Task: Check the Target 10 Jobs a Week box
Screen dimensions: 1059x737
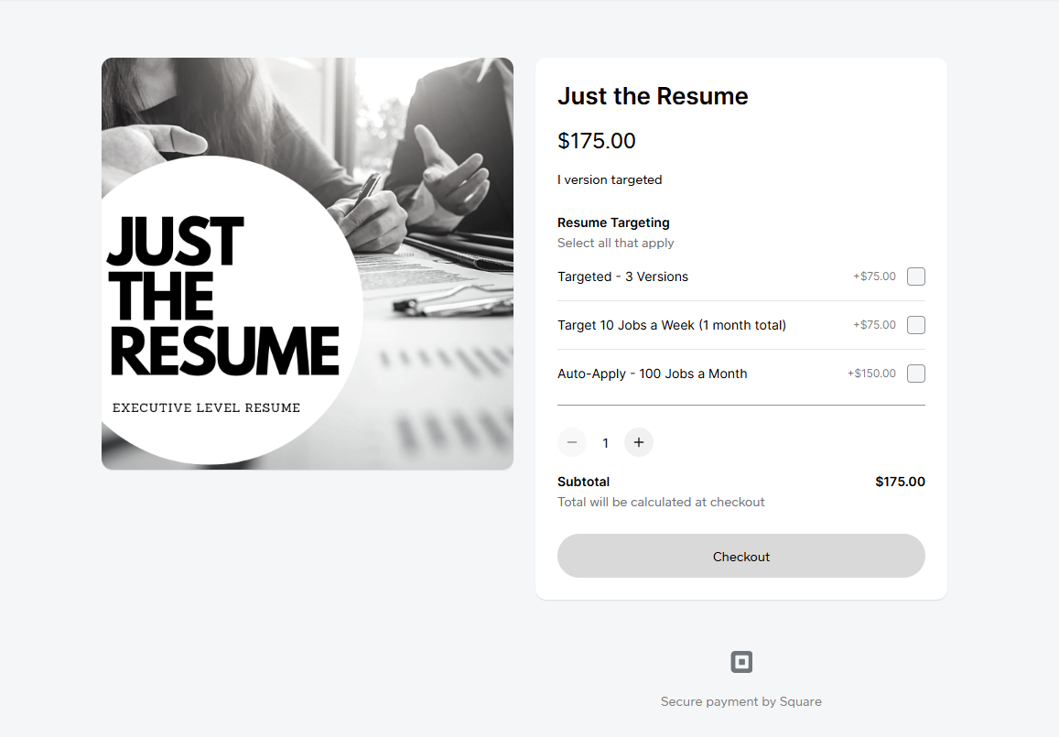Action: (916, 325)
